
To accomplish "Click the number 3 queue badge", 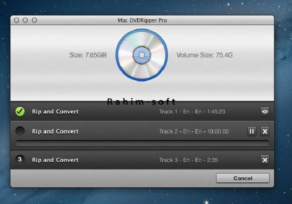I will (20, 159).
